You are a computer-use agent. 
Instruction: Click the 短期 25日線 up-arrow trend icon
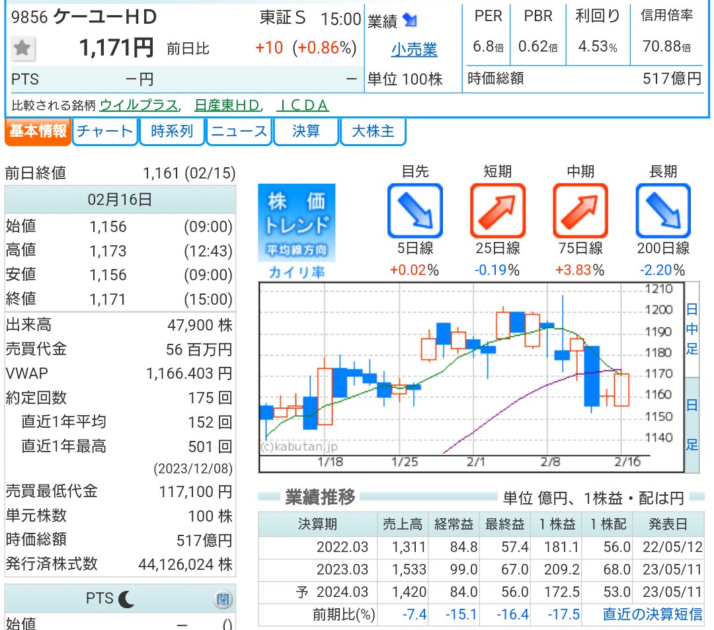coord(498,211)
